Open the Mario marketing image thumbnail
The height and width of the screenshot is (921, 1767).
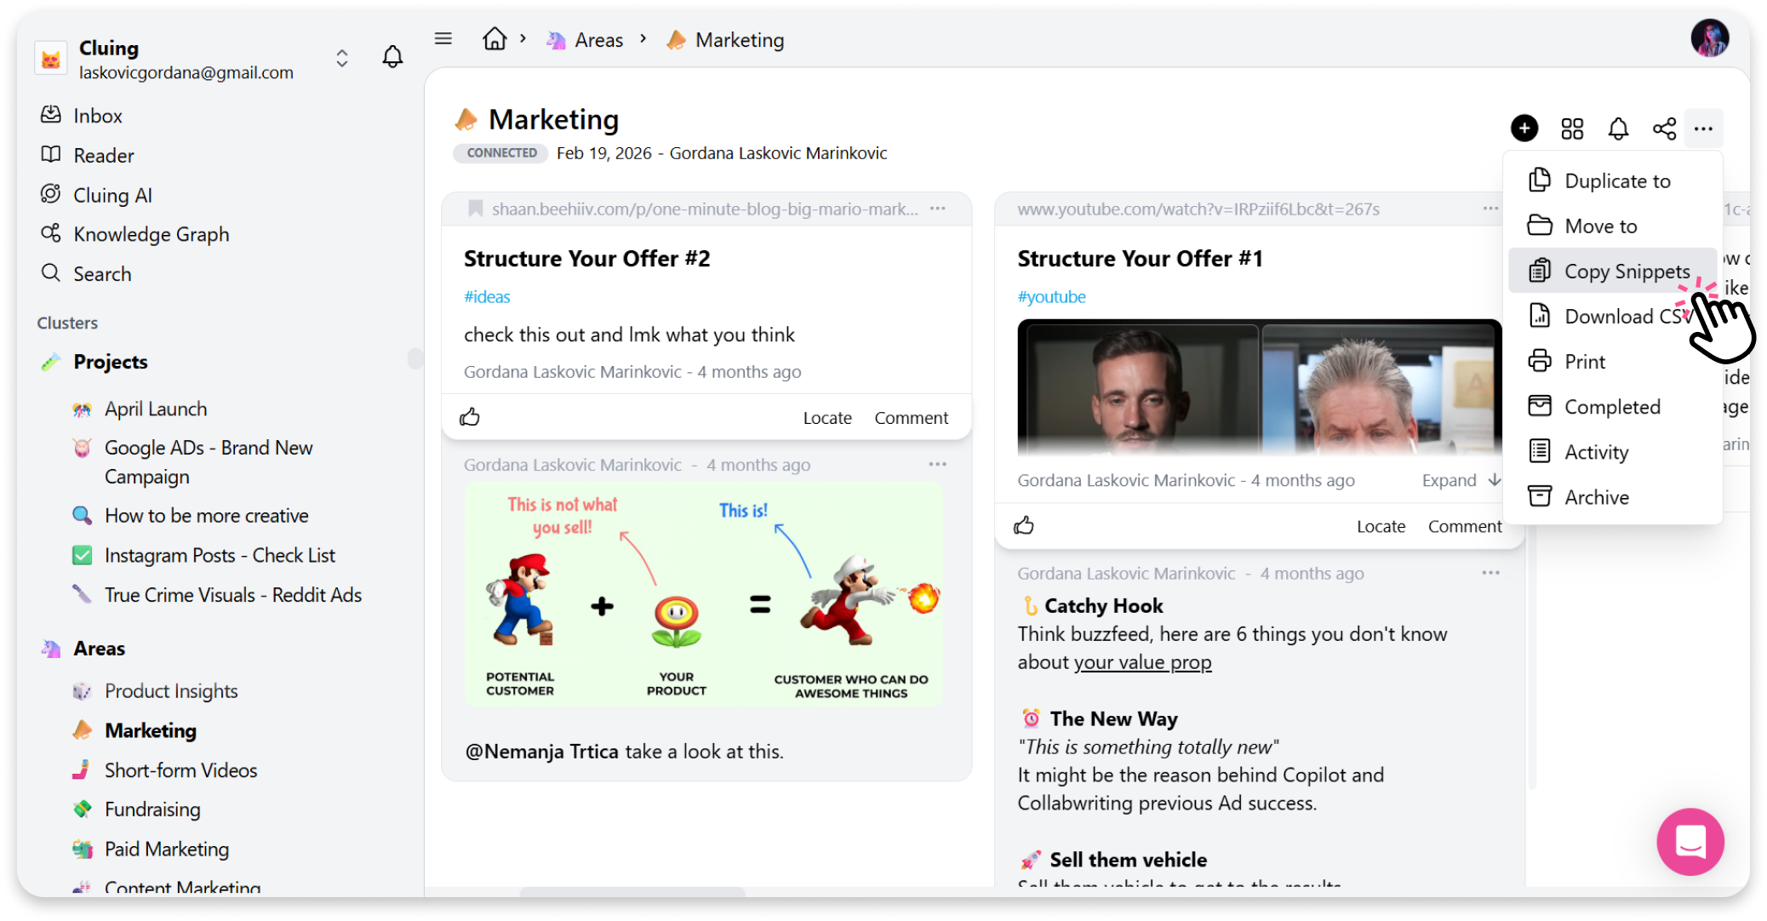coord(704,593)
